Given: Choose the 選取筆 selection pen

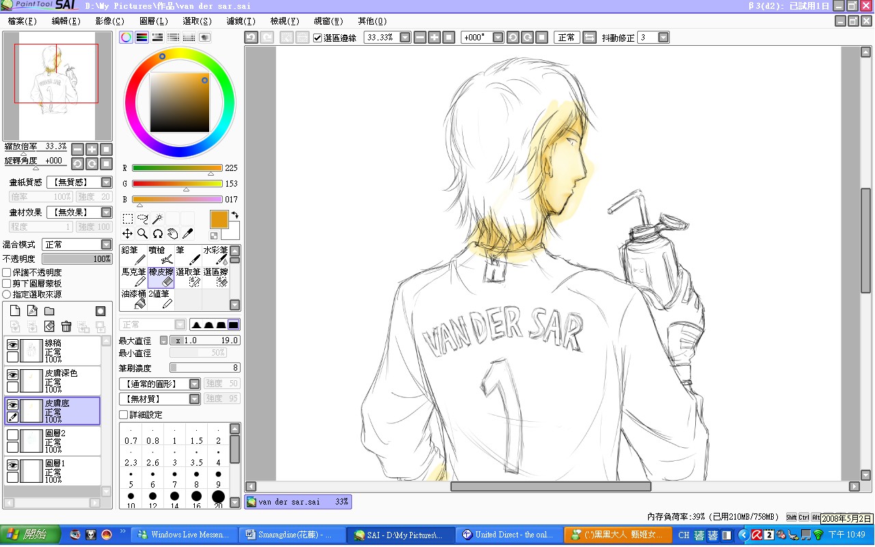Looking at the screenshot, I should [x=188, y=278].
